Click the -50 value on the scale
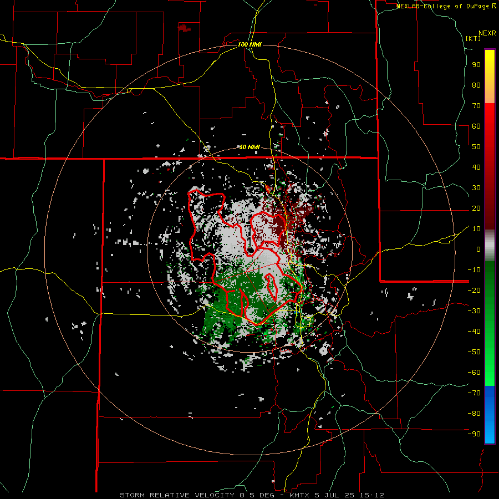Screen dimensions: 499x499 [x=474, y=352]
